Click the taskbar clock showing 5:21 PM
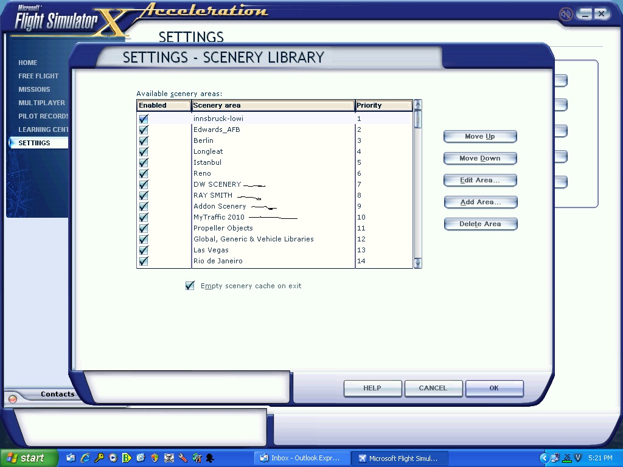 [600, 458]
